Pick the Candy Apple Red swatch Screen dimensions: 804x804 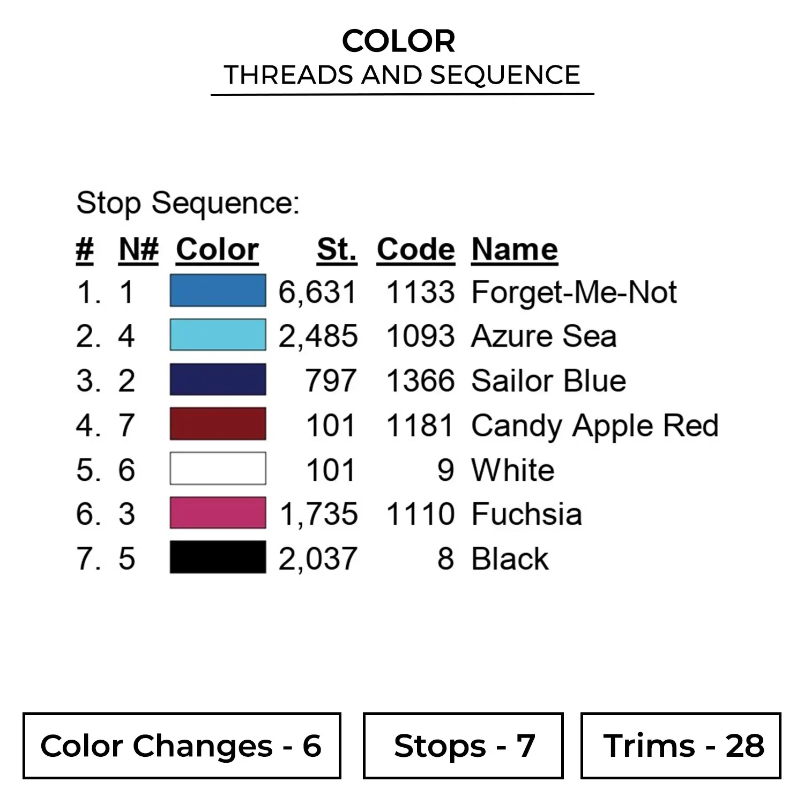[x=218, y=424]
